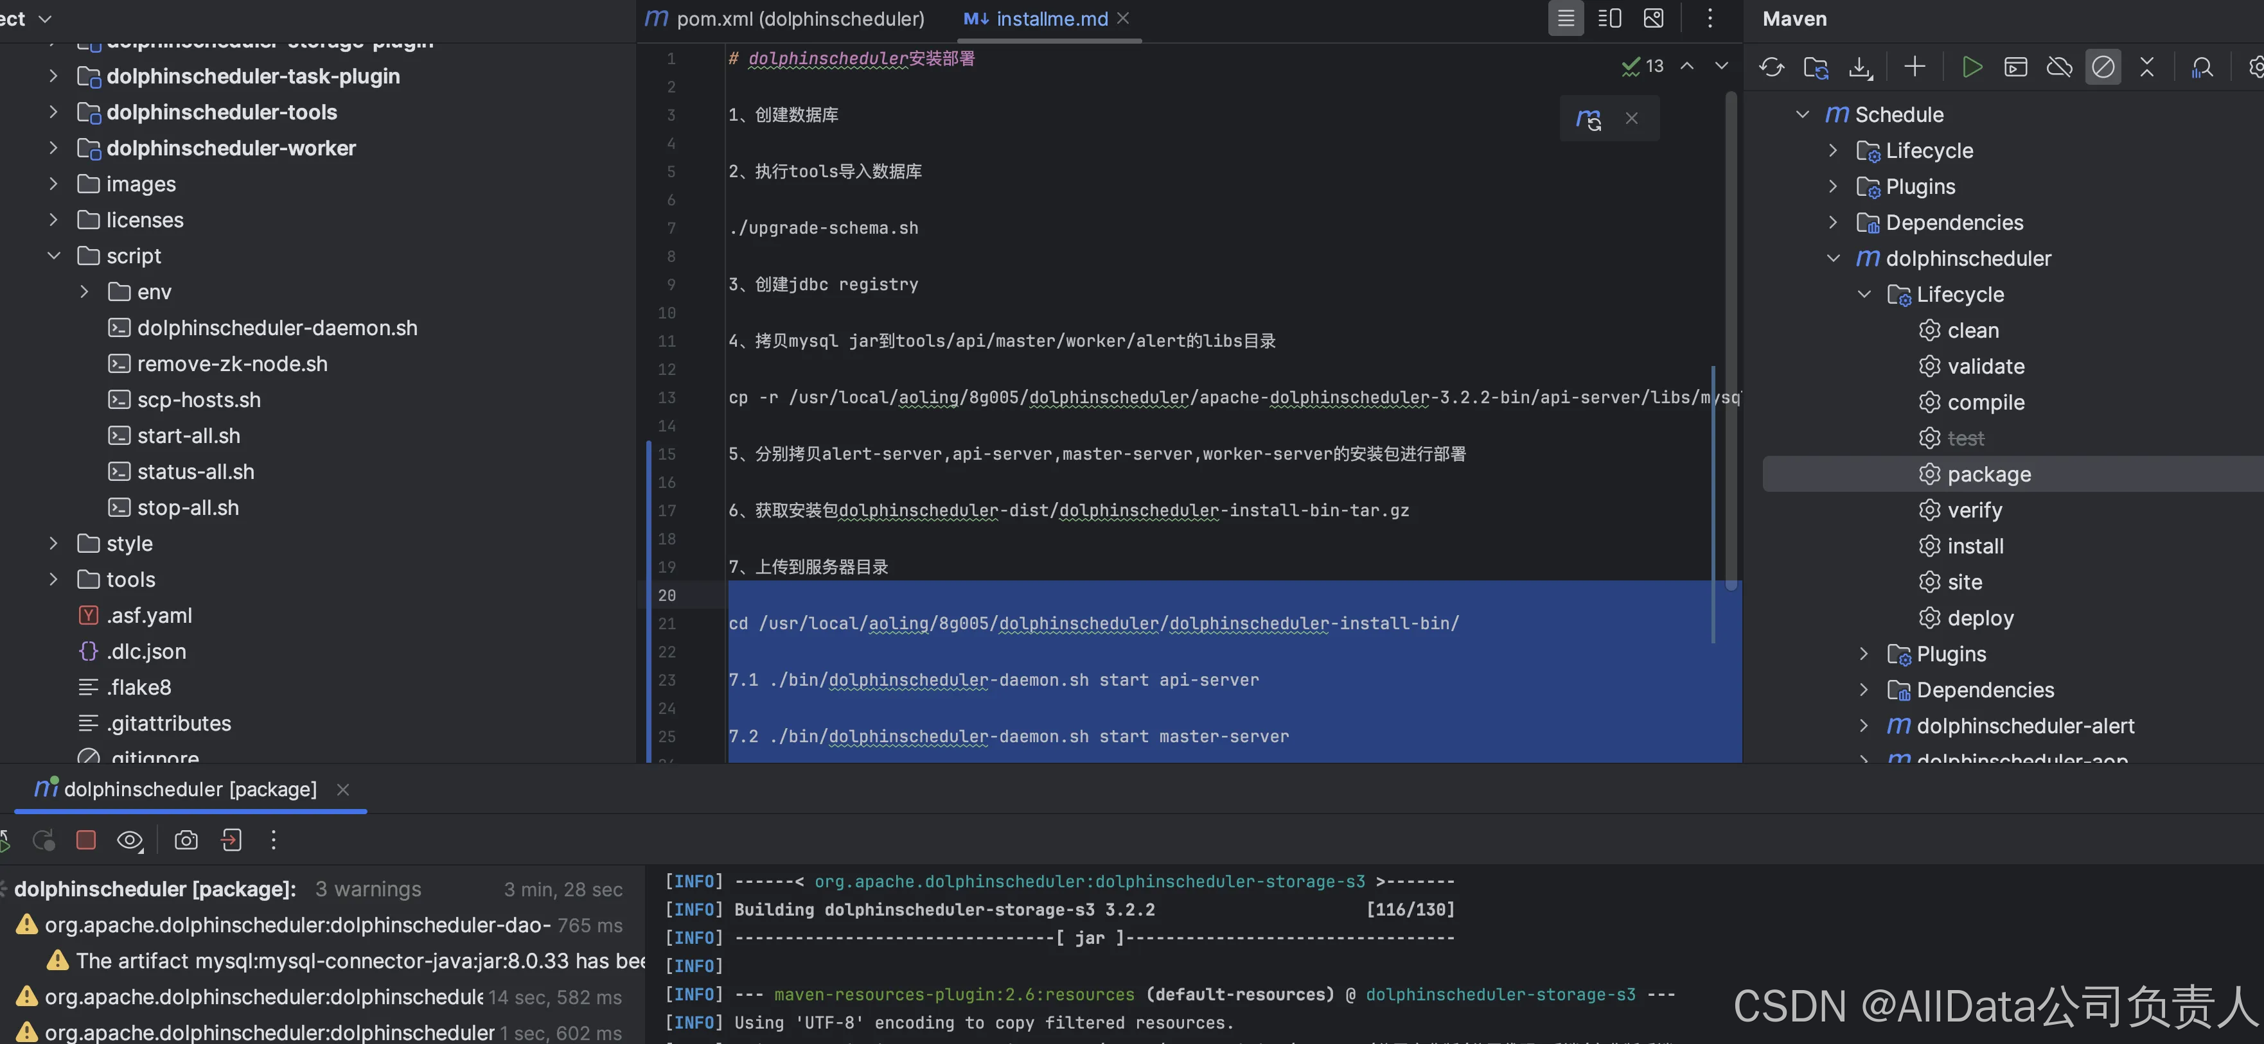2264x1044 pixels.
Task: Open editor tab options three-dot menu
Action: (1710, 19)
